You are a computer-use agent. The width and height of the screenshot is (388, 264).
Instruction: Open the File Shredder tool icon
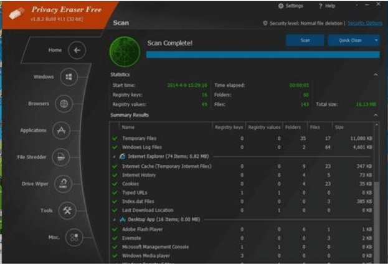[x=61, y=157]
